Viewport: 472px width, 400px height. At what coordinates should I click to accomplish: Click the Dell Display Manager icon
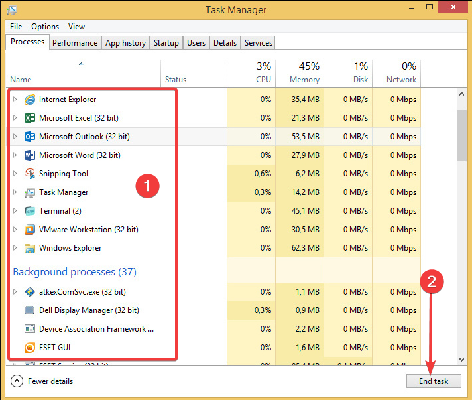click(x=29, y=310)
